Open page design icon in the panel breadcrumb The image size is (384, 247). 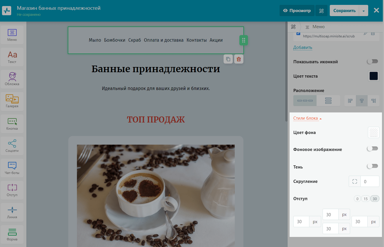[293, 27]
